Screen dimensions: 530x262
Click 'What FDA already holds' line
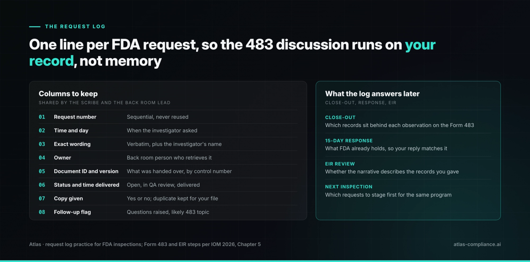[386, 148]
